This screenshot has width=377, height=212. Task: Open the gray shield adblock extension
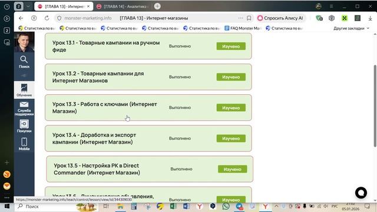[x=332, y=18]
